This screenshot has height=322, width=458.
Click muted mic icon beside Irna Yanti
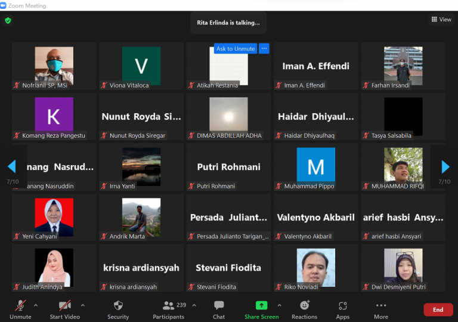pyautogui.click(x=104, y=186)
